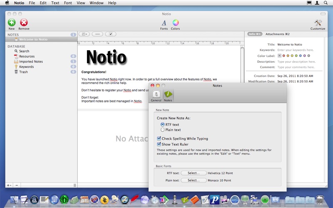Click the Customize toolbar icon

[318, 23]
